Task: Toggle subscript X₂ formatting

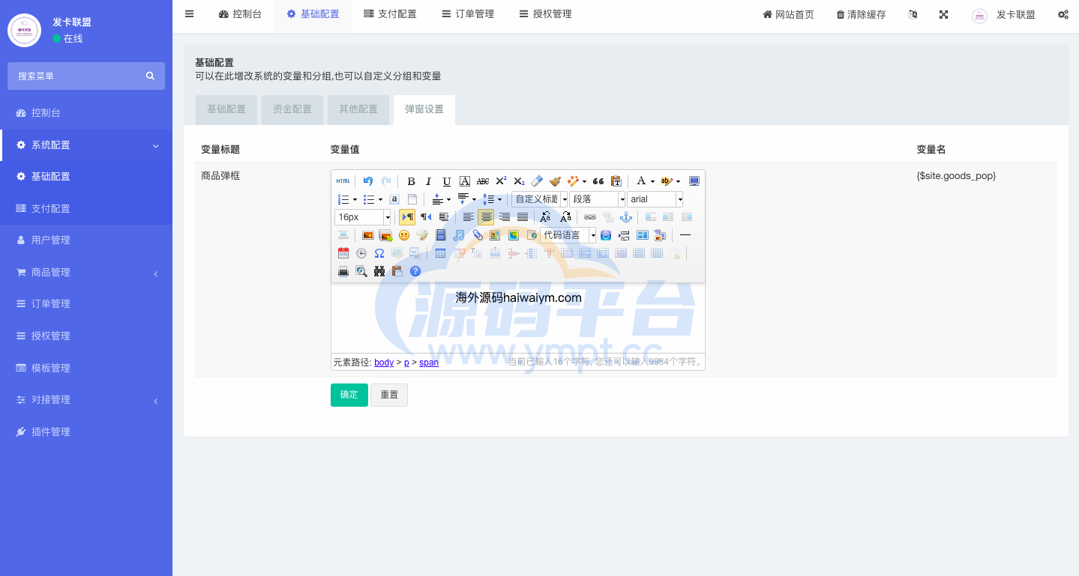Action: 519,181
